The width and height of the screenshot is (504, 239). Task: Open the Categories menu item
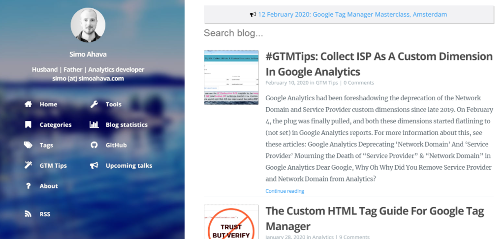(56, 124)
